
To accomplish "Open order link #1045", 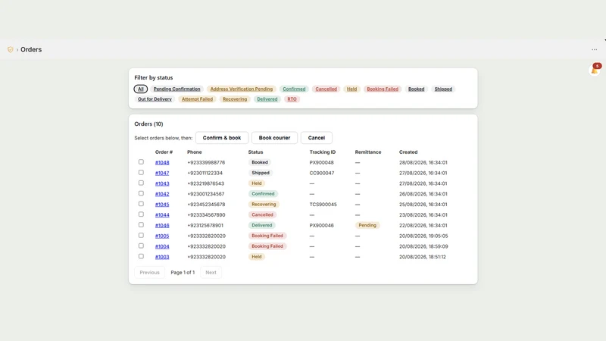I will coord(162,204).
